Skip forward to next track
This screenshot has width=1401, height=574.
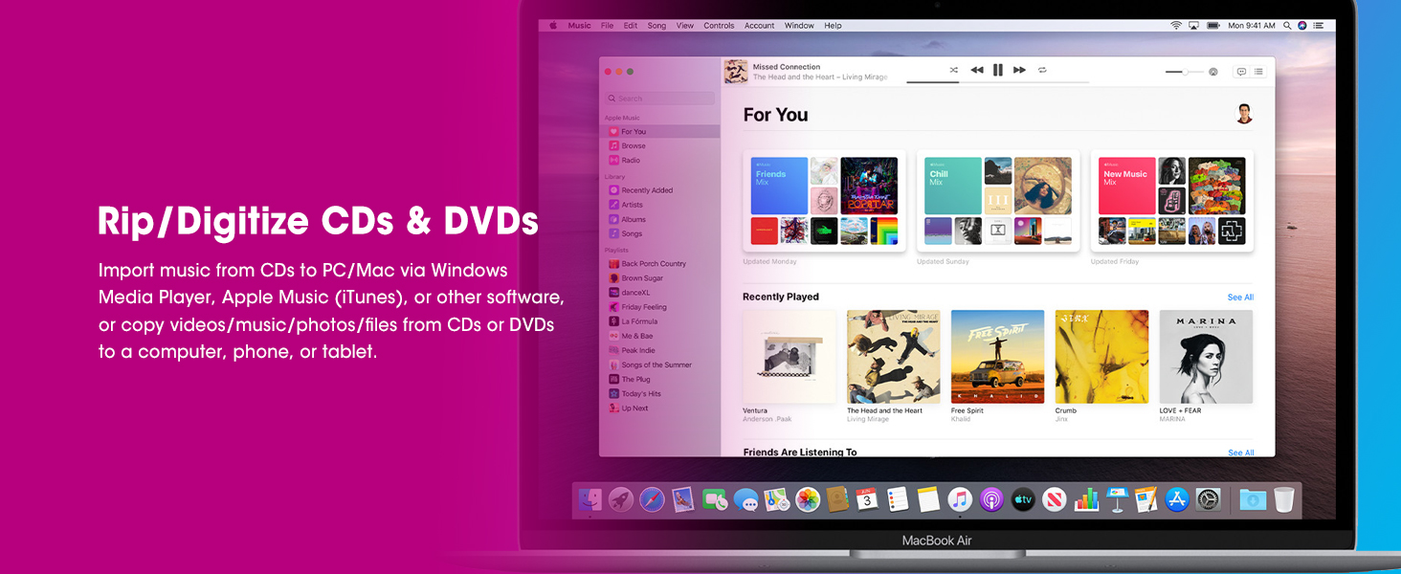click(x=1019, y=70)
